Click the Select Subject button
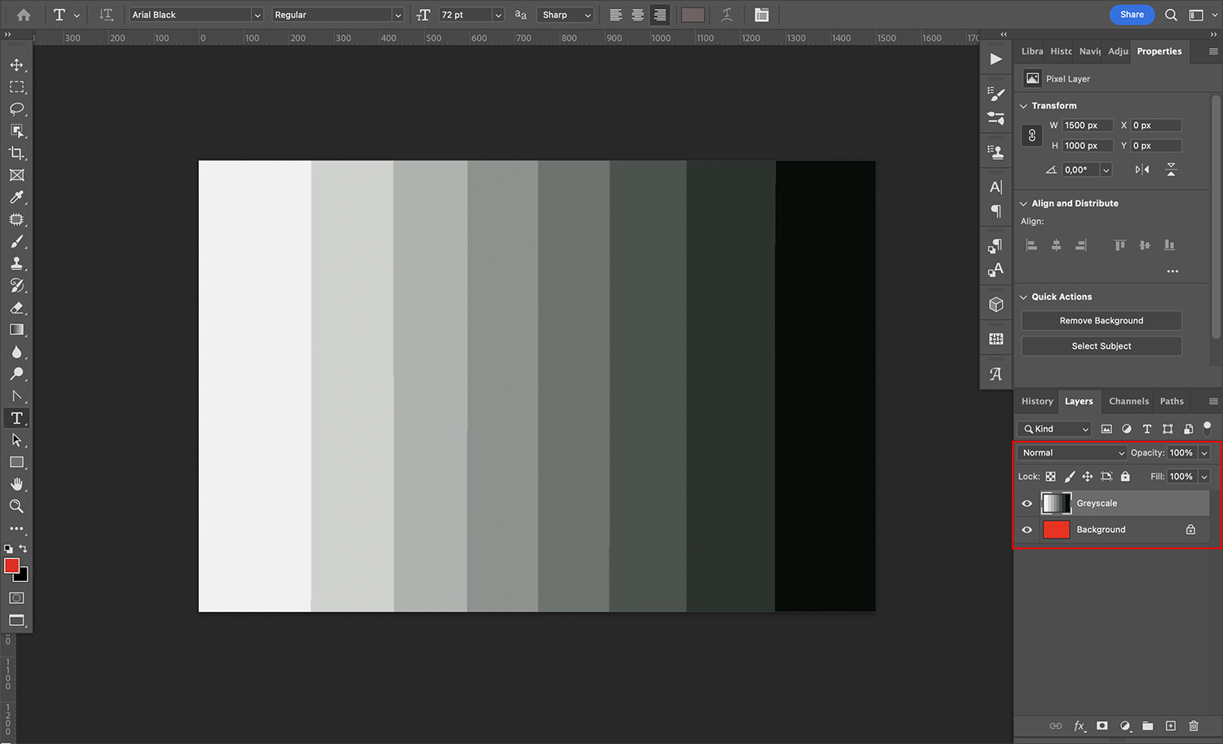The width and height of the screenshot is (1223, 744). [x=1101, y=346]
